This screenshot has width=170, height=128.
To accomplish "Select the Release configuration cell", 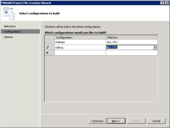I will pyautogui.click(x=80, y=42).
